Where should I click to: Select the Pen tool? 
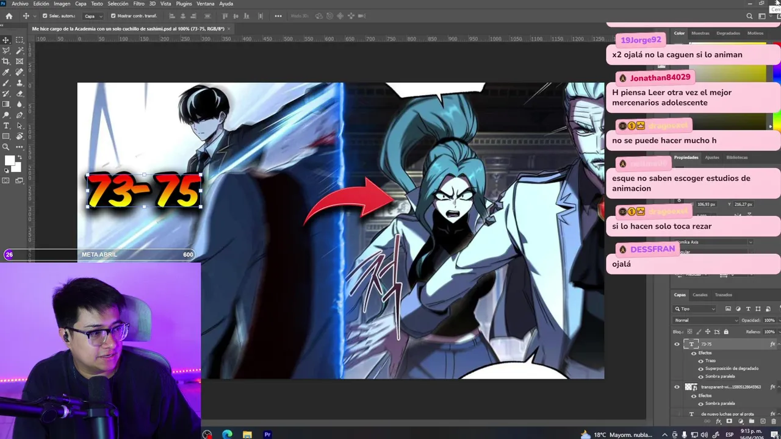[x=20, y=115]
